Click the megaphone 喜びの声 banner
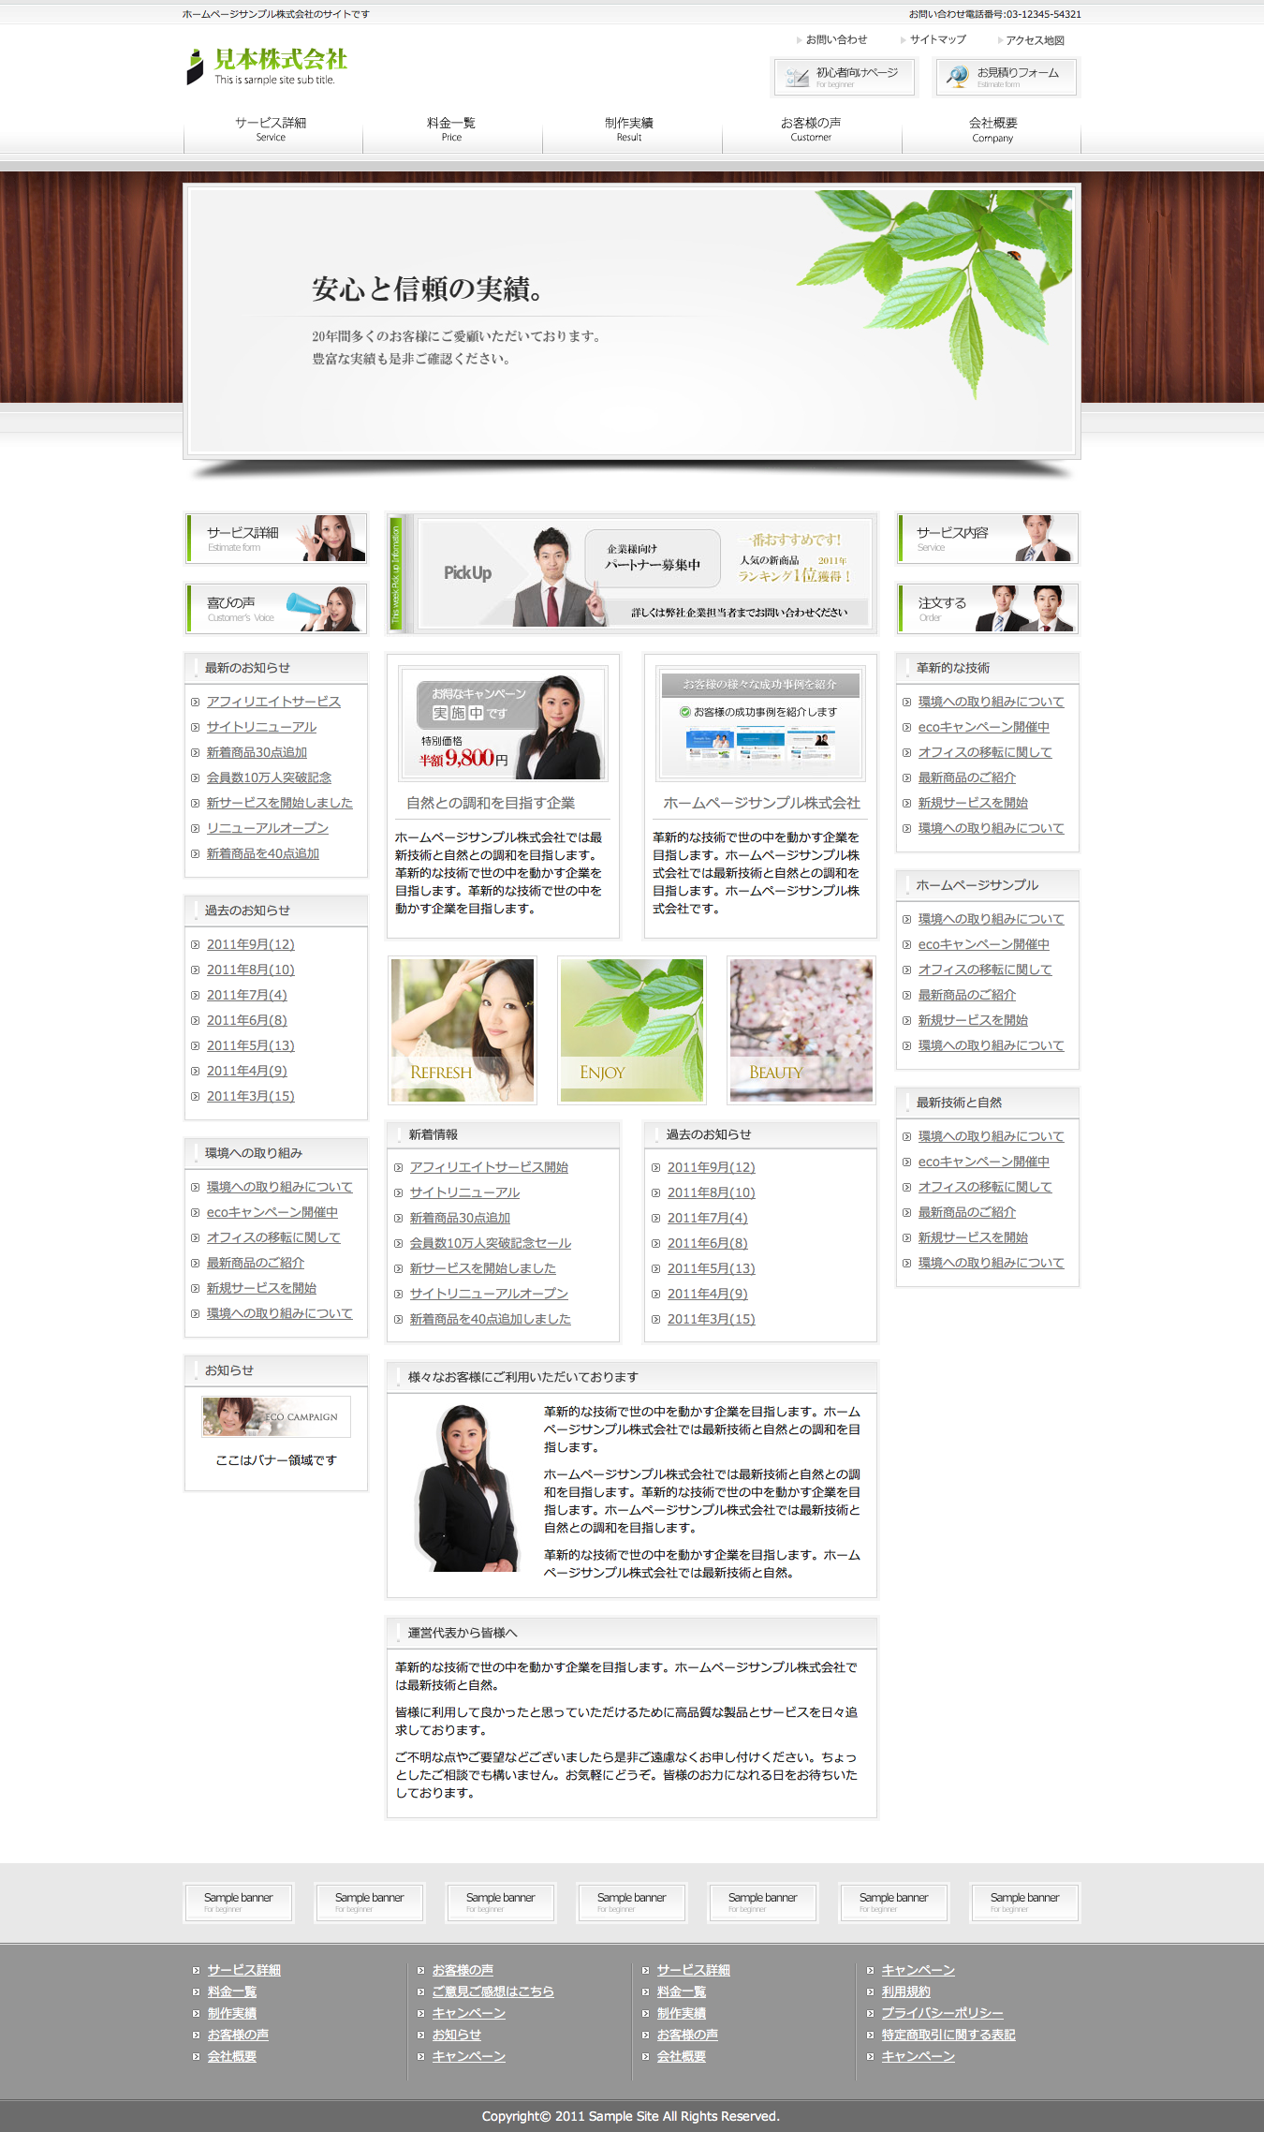The width and height of the screenshot is (1264, 2132). coord(276,609)
